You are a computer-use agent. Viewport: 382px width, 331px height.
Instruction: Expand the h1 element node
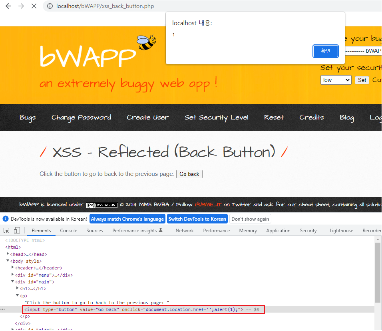pos(18,288)
